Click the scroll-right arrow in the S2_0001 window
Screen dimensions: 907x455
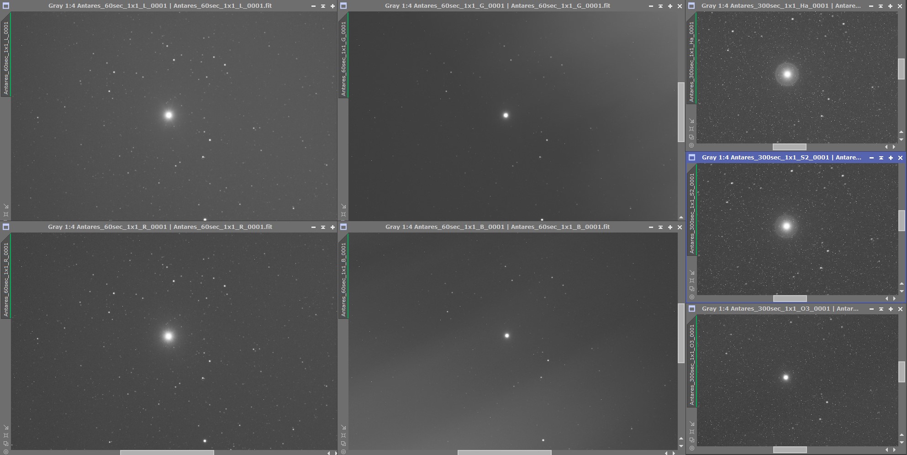tap(894, 298)
